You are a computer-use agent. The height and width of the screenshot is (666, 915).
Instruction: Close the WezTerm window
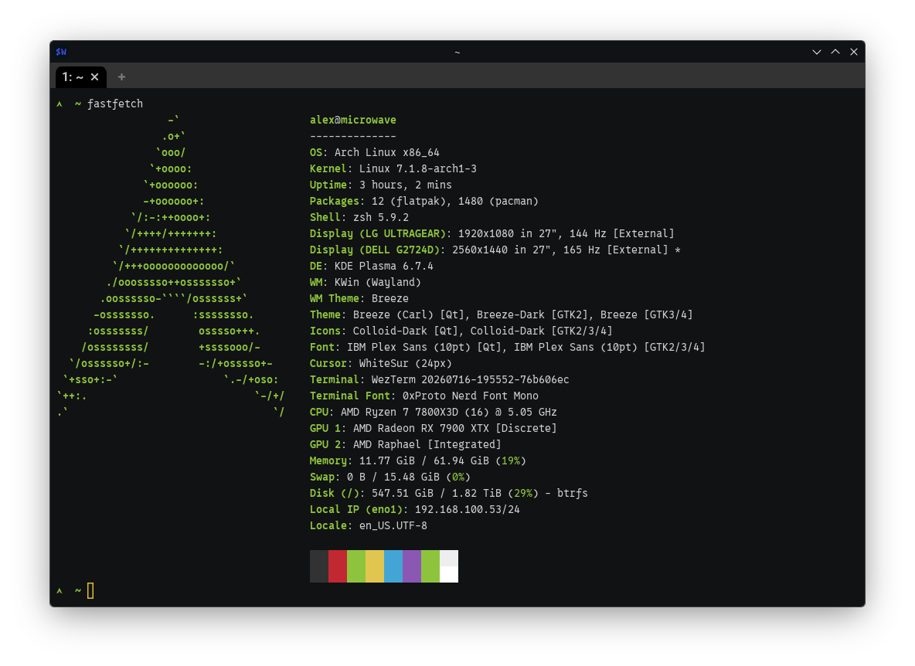854,52
